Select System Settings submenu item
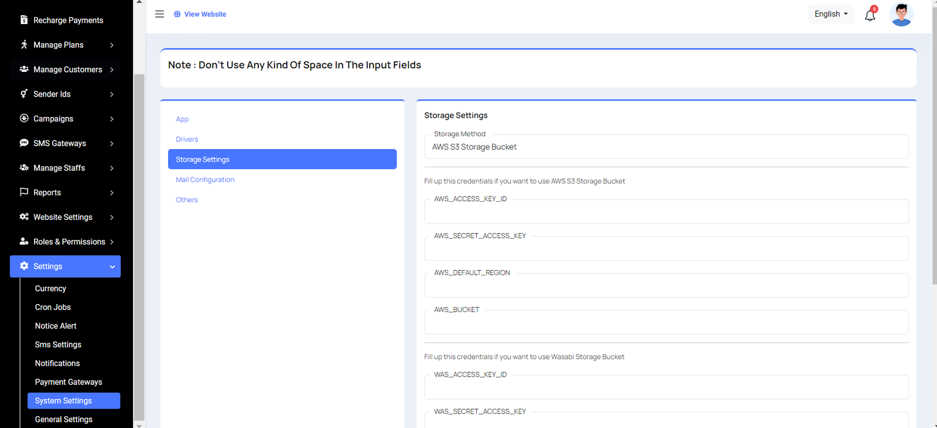The height and width of the screenshot is (428, 937). 74,401
